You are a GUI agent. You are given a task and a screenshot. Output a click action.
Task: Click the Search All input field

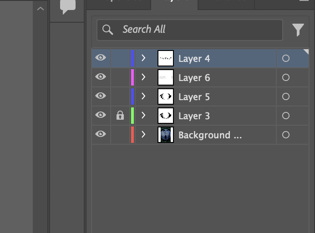(196, 30)
